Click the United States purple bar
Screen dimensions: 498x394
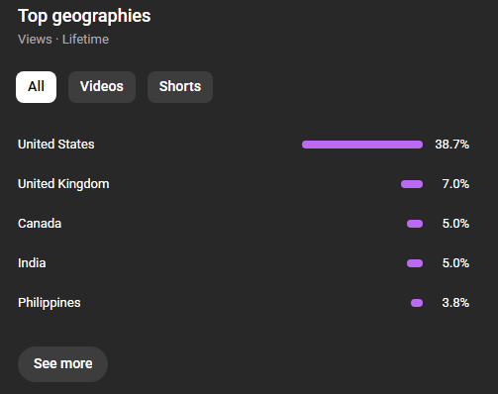click(x=362, y=145)
